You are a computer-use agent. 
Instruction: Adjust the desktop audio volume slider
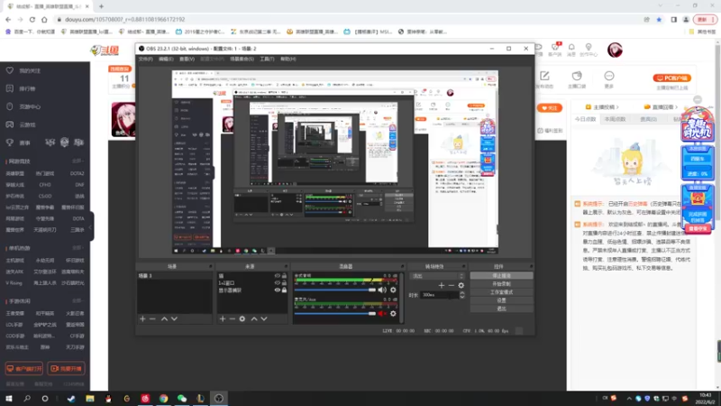334,290
